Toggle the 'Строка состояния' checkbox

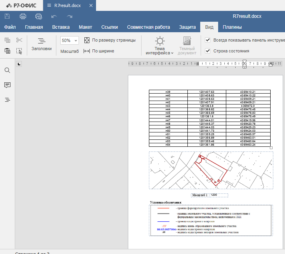(208, 51)
